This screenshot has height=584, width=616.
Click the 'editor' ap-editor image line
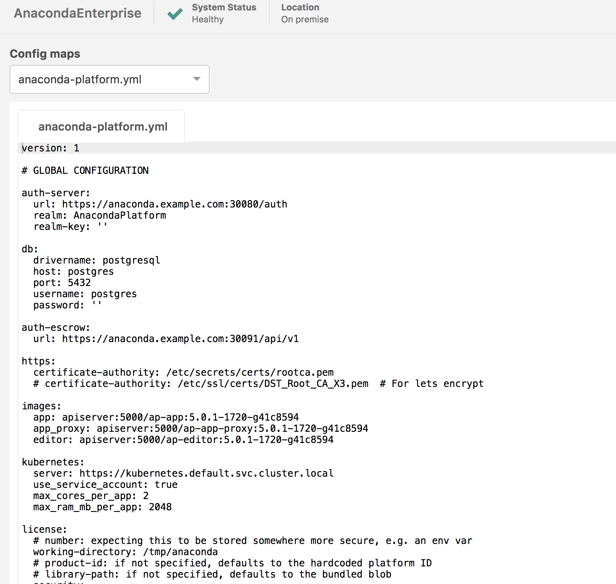click(184, 440)
